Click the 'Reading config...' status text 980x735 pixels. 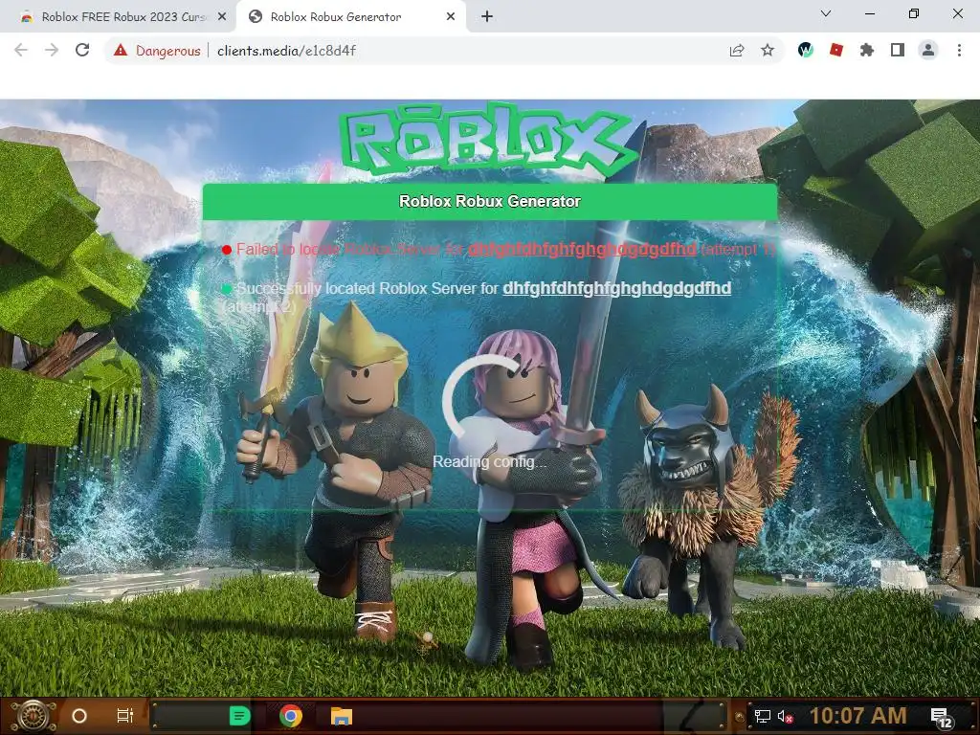pos(490,462)
